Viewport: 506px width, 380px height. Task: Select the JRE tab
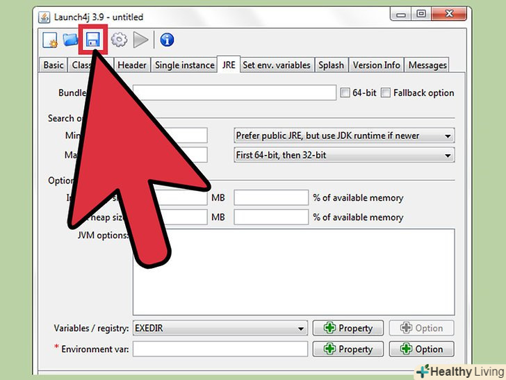[229, 65]
